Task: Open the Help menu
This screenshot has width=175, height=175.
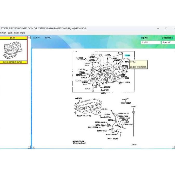Action: coord(23,33)
